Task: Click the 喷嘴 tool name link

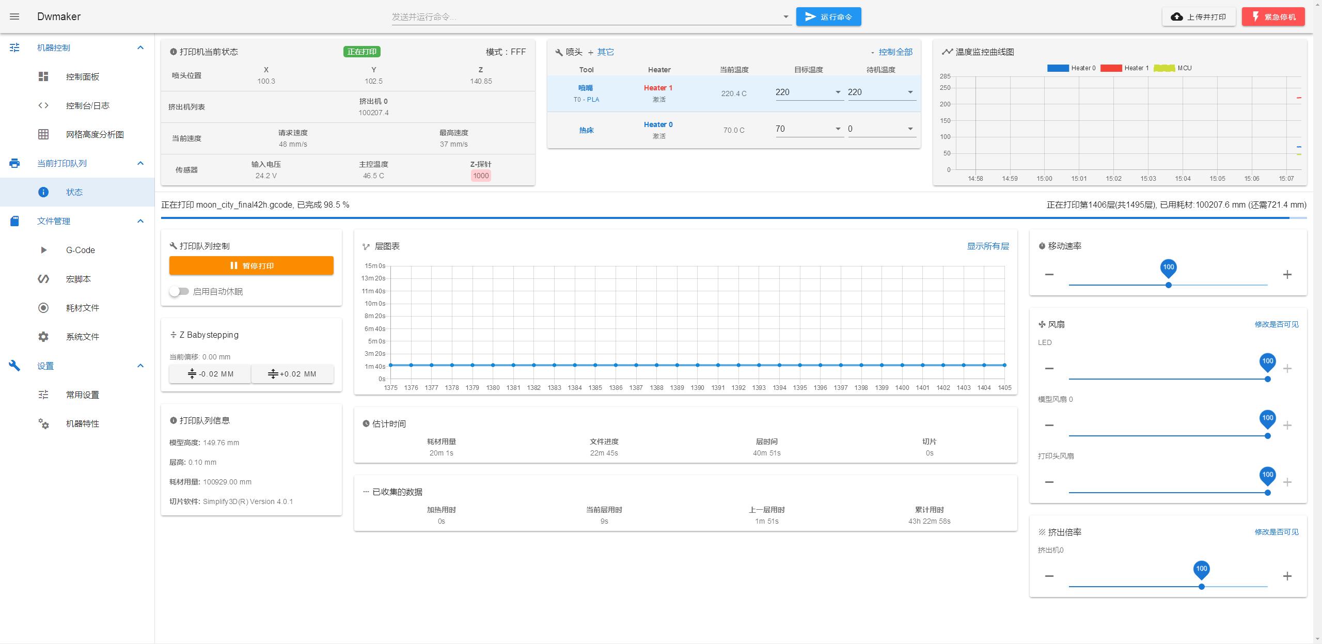Action: (x=586, y=88)
